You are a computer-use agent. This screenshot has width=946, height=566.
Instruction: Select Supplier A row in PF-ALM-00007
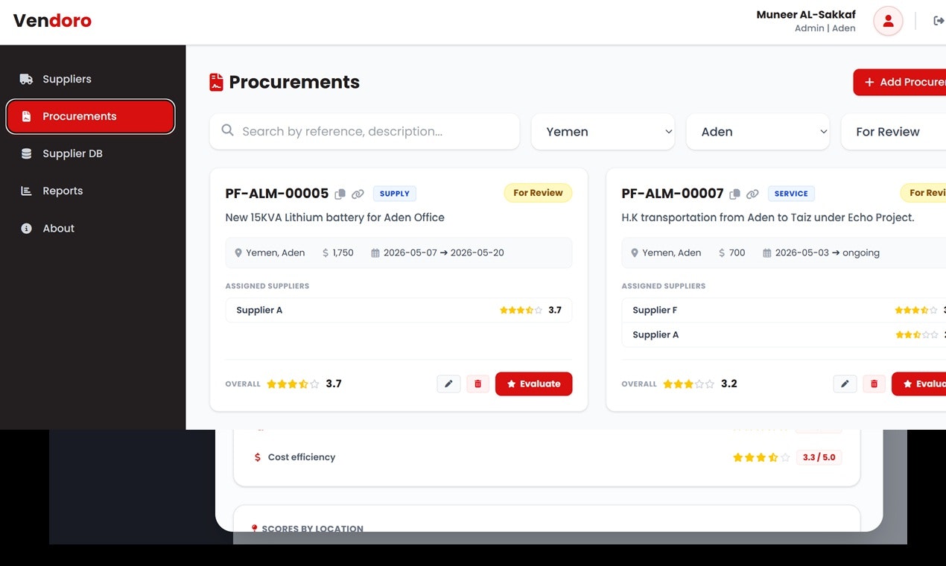tap(784, 334)
